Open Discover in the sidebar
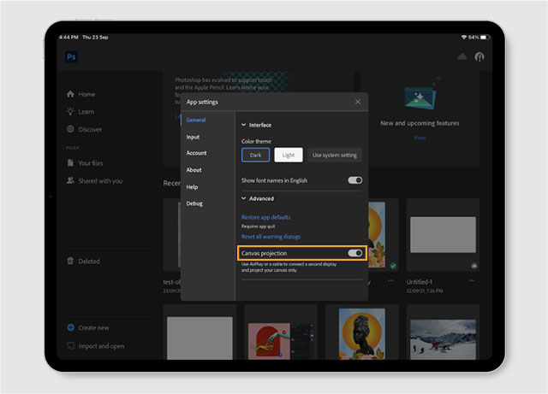 84,129
